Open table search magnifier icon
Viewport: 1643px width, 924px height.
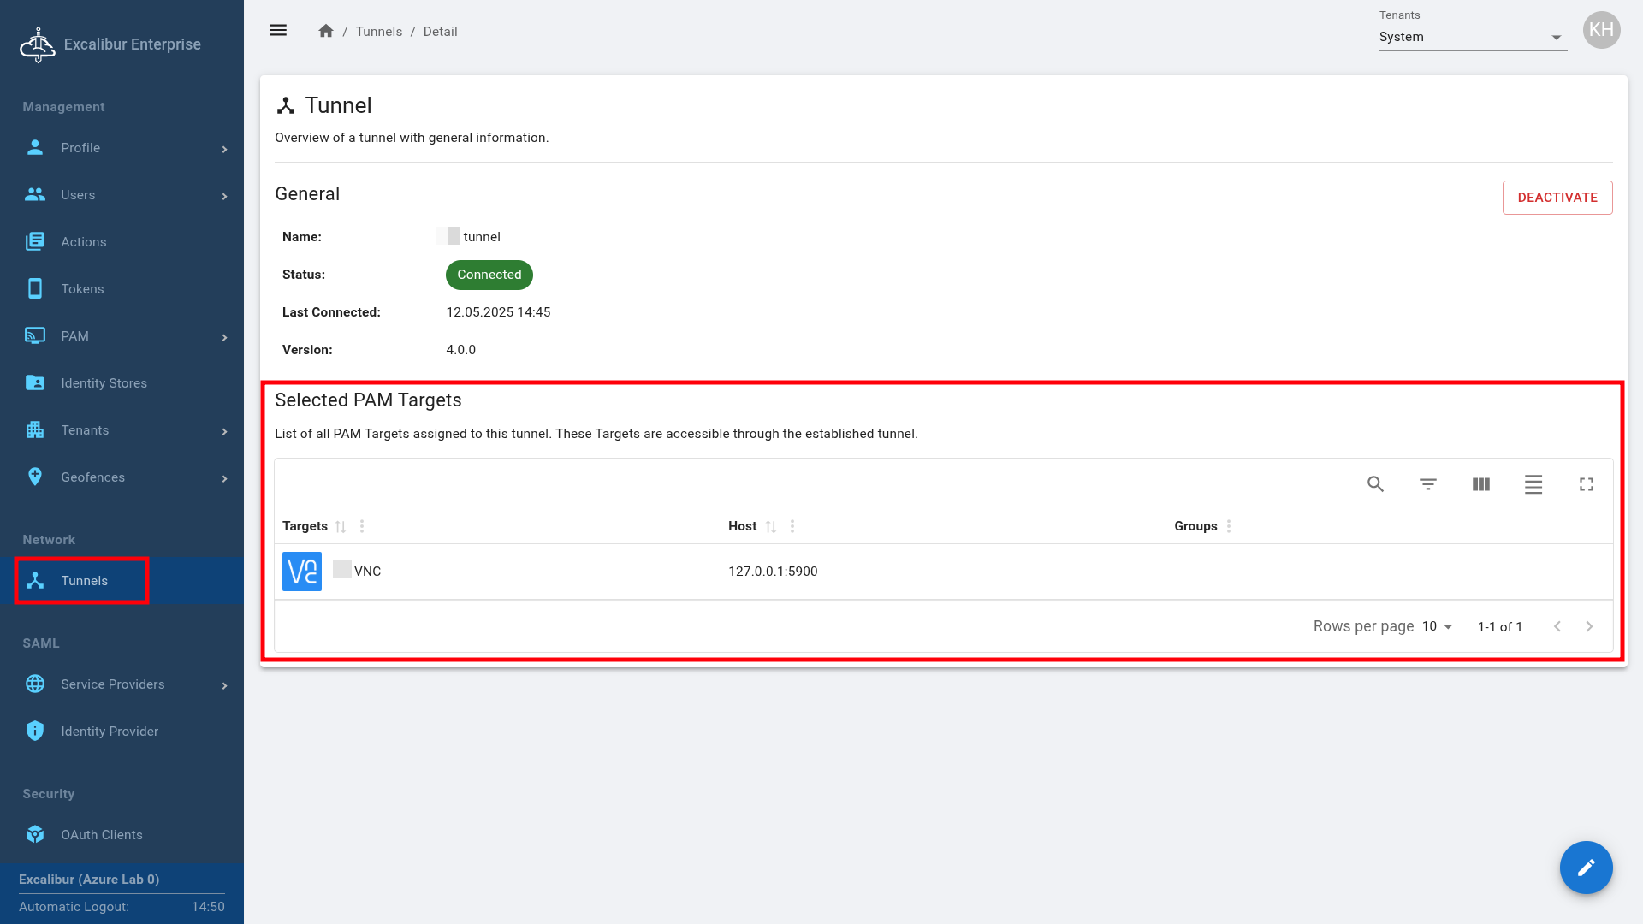click(x=1375, y=484)
